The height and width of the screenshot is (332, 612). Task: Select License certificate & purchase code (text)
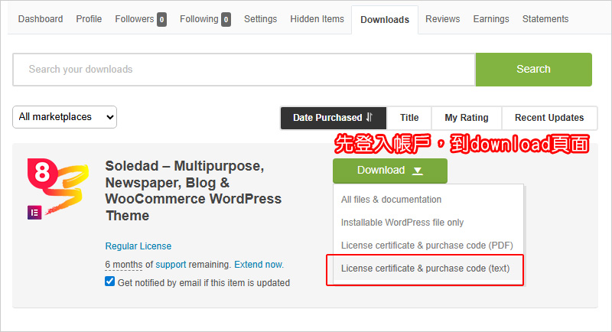click(x=425, y=269)
